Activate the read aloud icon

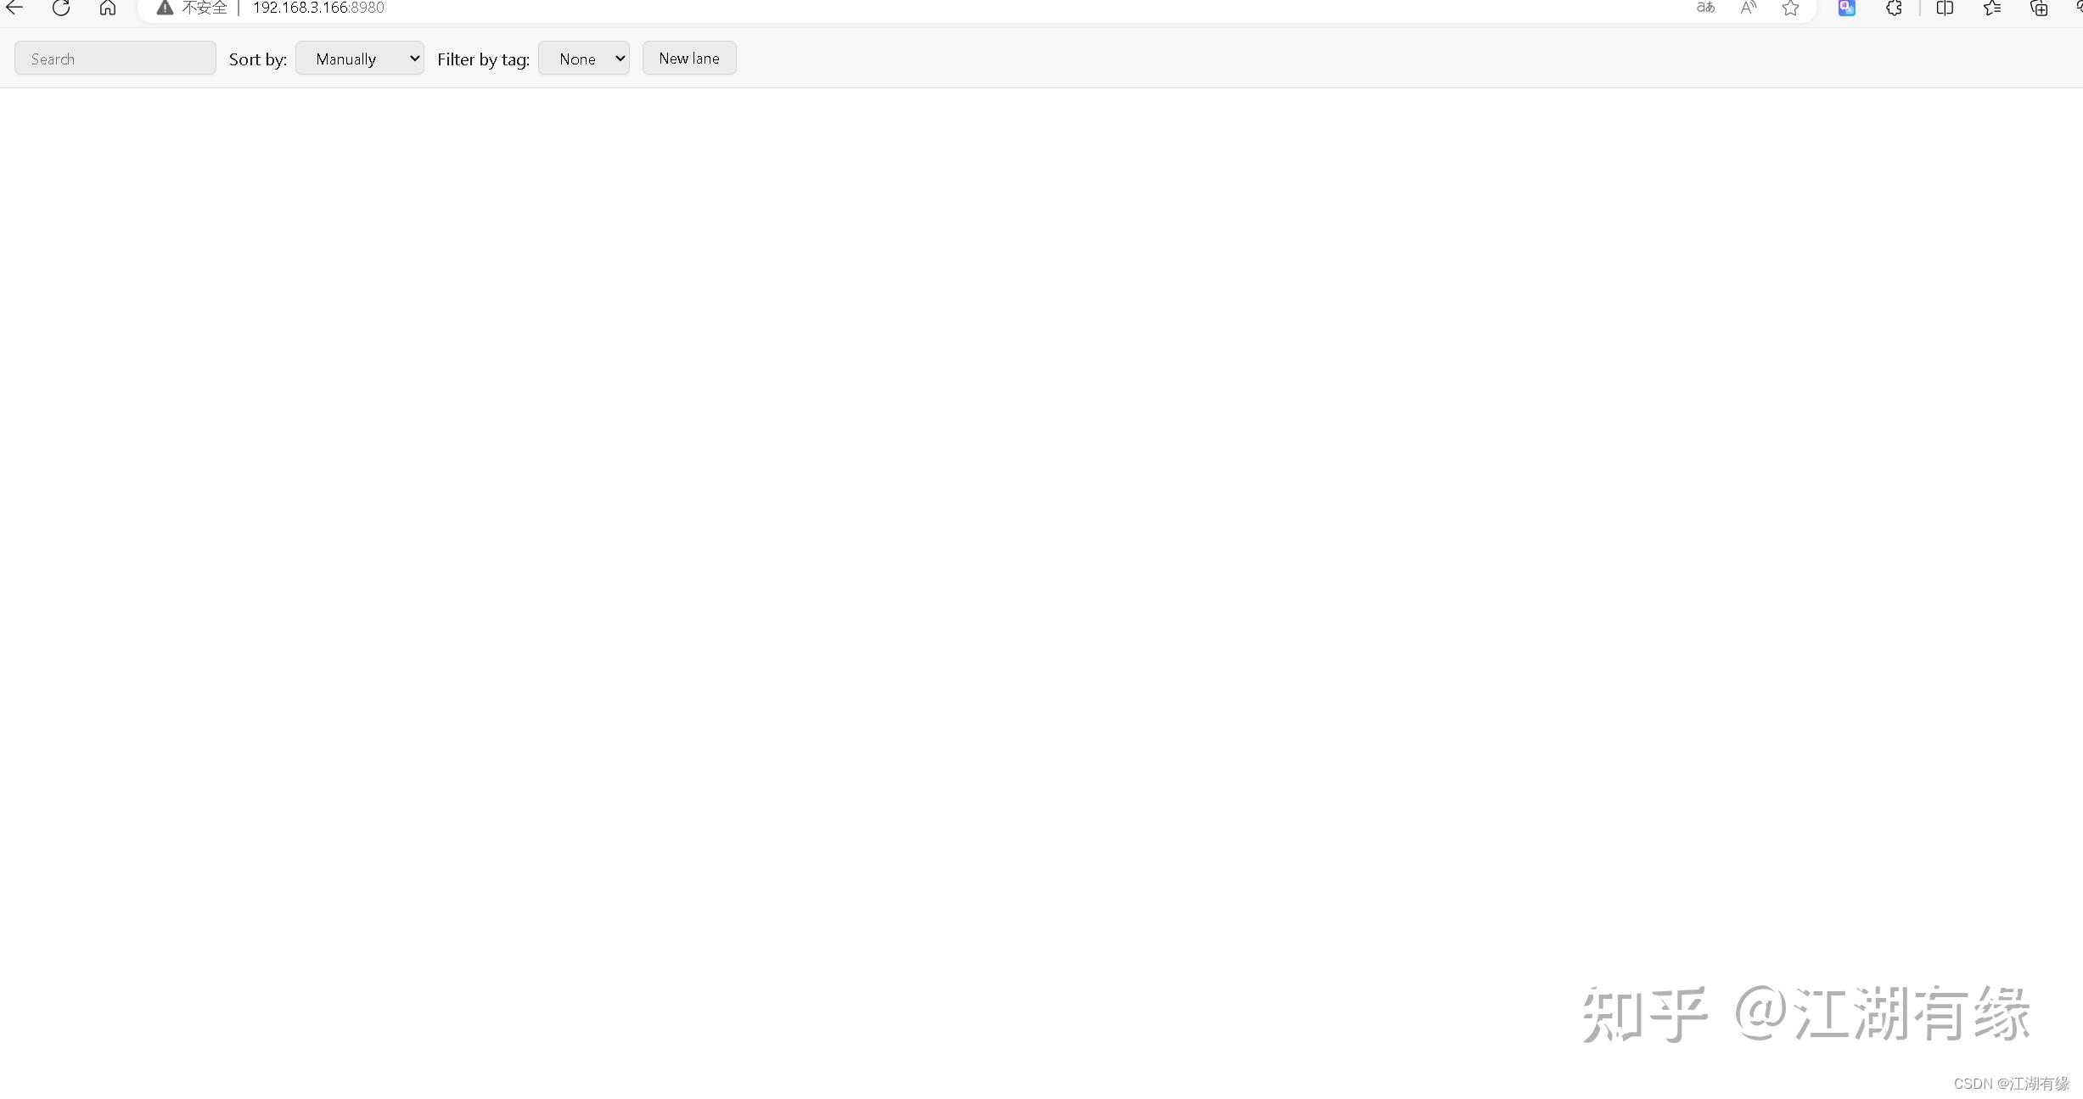coord(1749,8)
